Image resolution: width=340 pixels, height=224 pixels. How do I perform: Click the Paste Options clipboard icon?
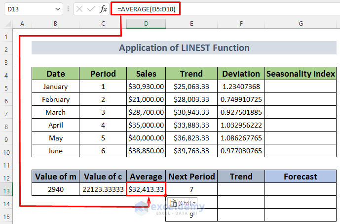click(173, 202)
